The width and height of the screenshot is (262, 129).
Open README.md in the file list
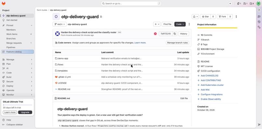pyautogui.click(x=64, y=89)
